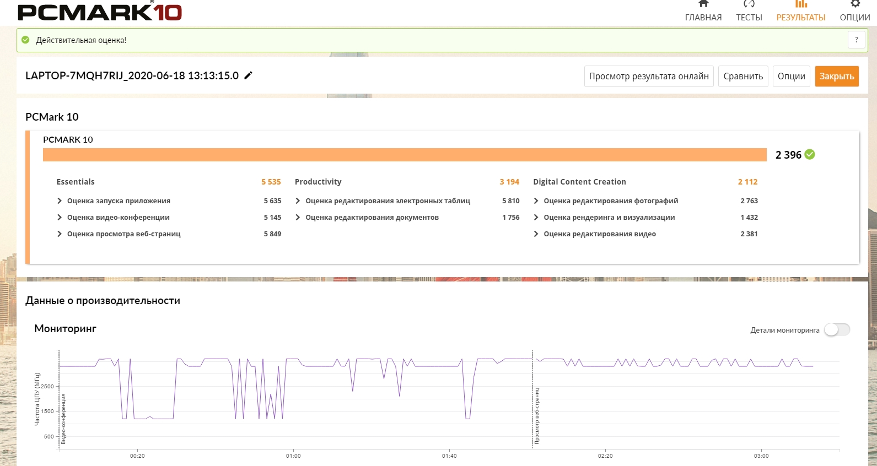Click the Digital Content Creation heading

click(579, 182)
